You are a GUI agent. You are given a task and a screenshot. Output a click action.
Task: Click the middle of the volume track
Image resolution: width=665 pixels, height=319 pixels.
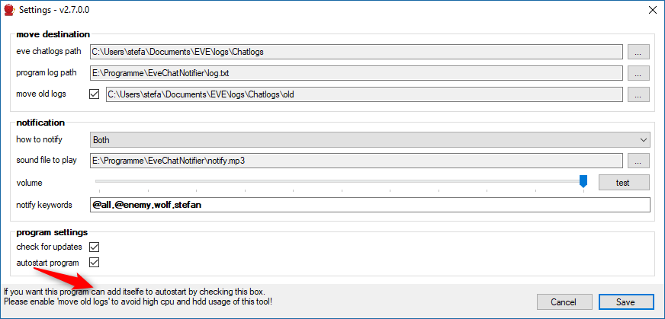[339, 181]
